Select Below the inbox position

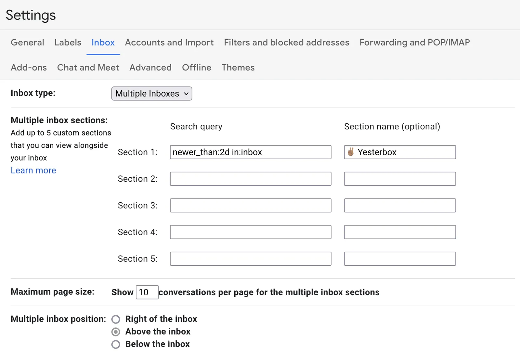click(116, 344)
